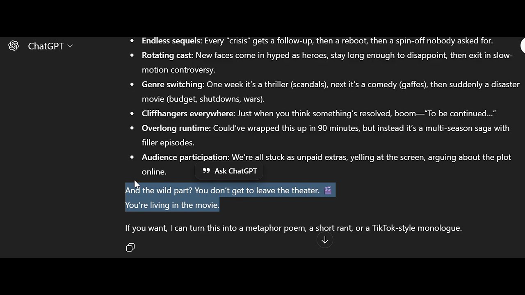525x295 pixels.
Task: Click the Ask ChatGPT popup button
Action: coord(230,171)
